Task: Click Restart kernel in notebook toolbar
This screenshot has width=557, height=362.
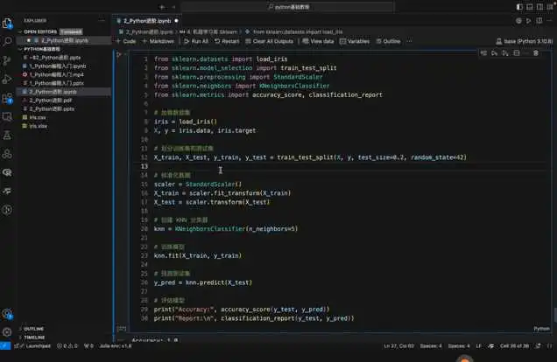Action: 227,41
